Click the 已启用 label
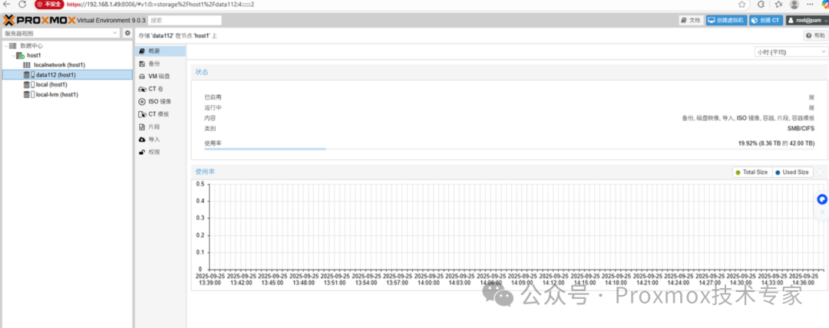 (213, 97)
